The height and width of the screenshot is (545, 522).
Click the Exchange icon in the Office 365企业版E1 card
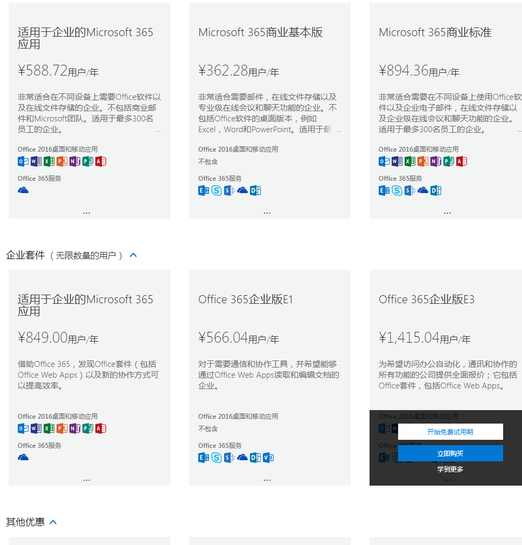[204, 458]
